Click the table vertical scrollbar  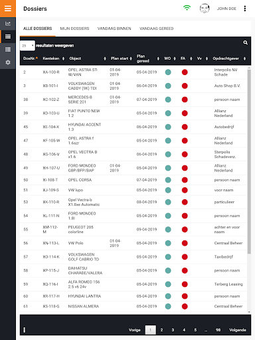[249, 161]
